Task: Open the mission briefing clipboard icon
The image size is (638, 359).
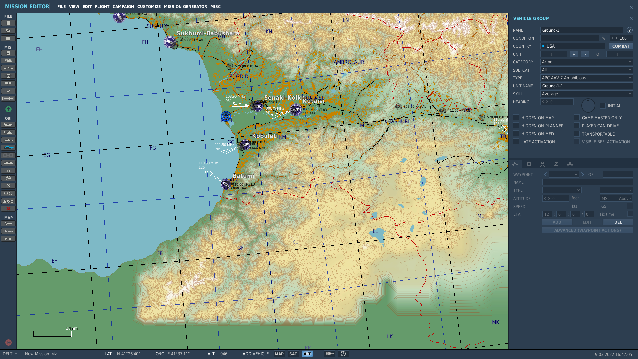Action: click(8, 53)
